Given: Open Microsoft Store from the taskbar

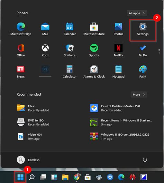Looking at the screenshot, I should tap(88, 177).
